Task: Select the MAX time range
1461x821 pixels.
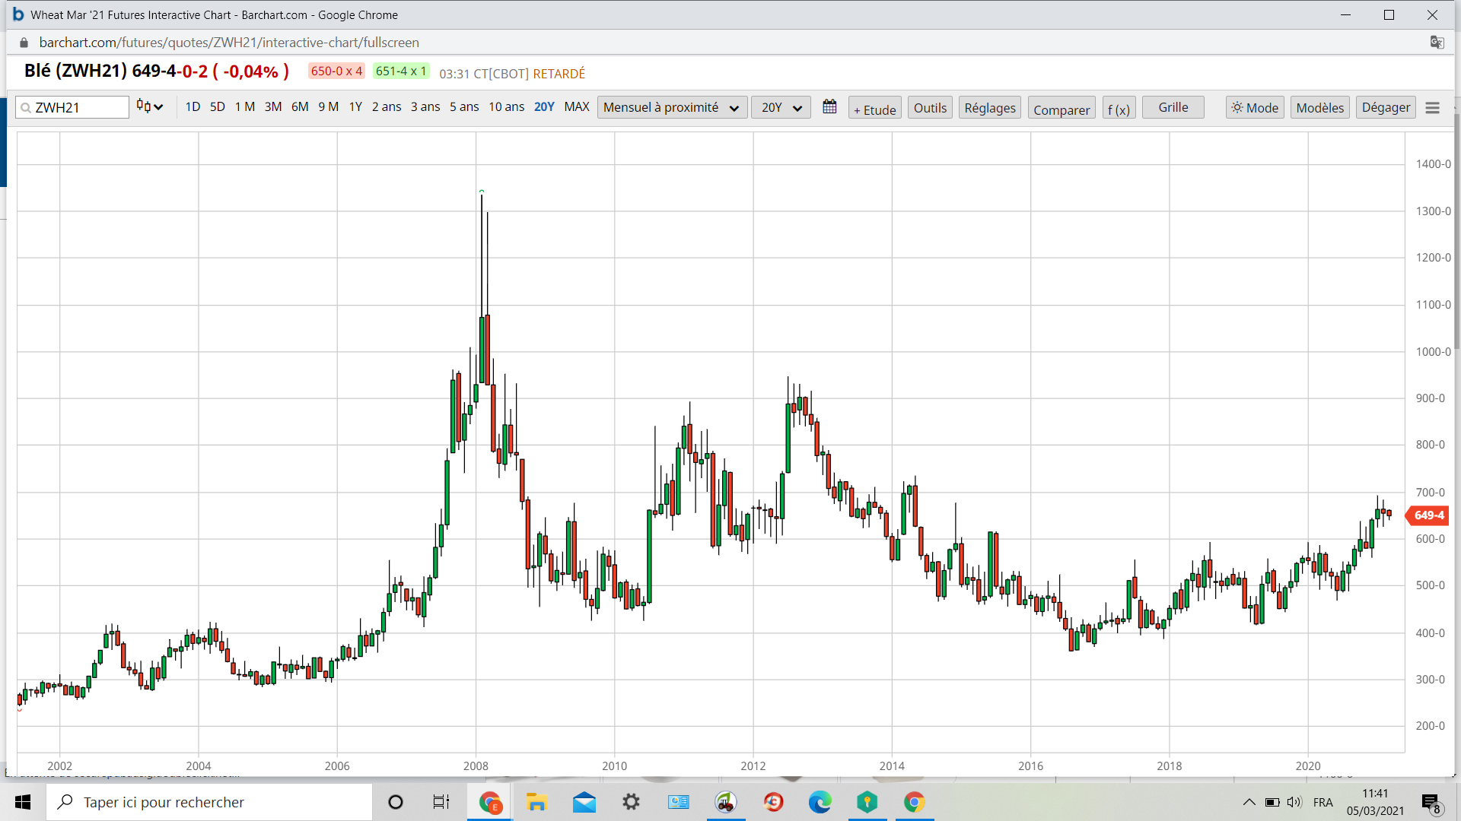Action: [576, 106]
